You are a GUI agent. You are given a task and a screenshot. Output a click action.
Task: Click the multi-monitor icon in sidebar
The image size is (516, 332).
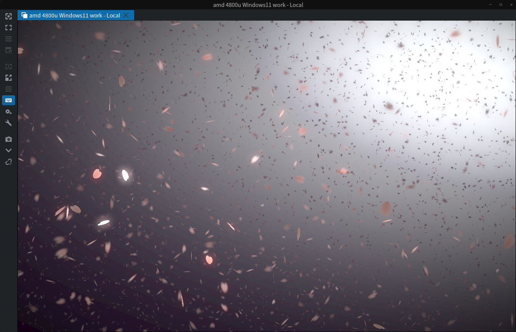click(9, 50)
